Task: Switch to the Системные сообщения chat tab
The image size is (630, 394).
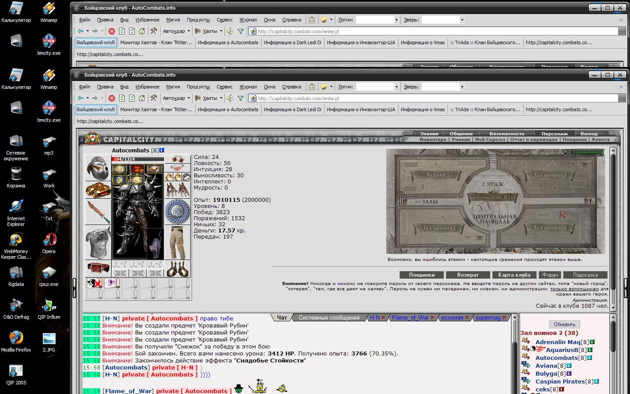Action: [329, 318]
